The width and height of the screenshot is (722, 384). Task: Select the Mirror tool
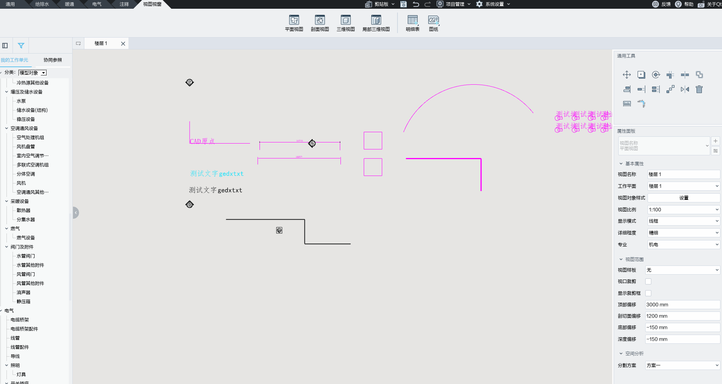685,89
